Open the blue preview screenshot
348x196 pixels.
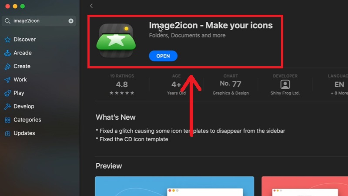click(174, 186)
